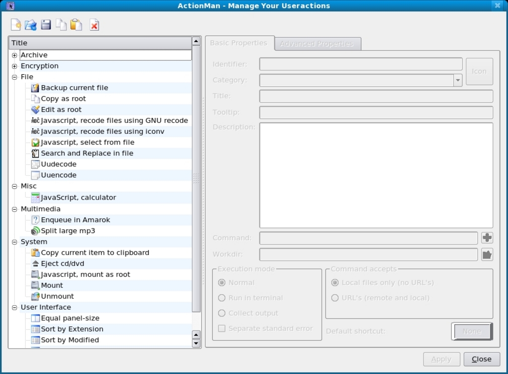The height and width of the screenshot is (374, 508).
Task: Select the Run in terminal radio button
Action: click(x=222, y=298)
